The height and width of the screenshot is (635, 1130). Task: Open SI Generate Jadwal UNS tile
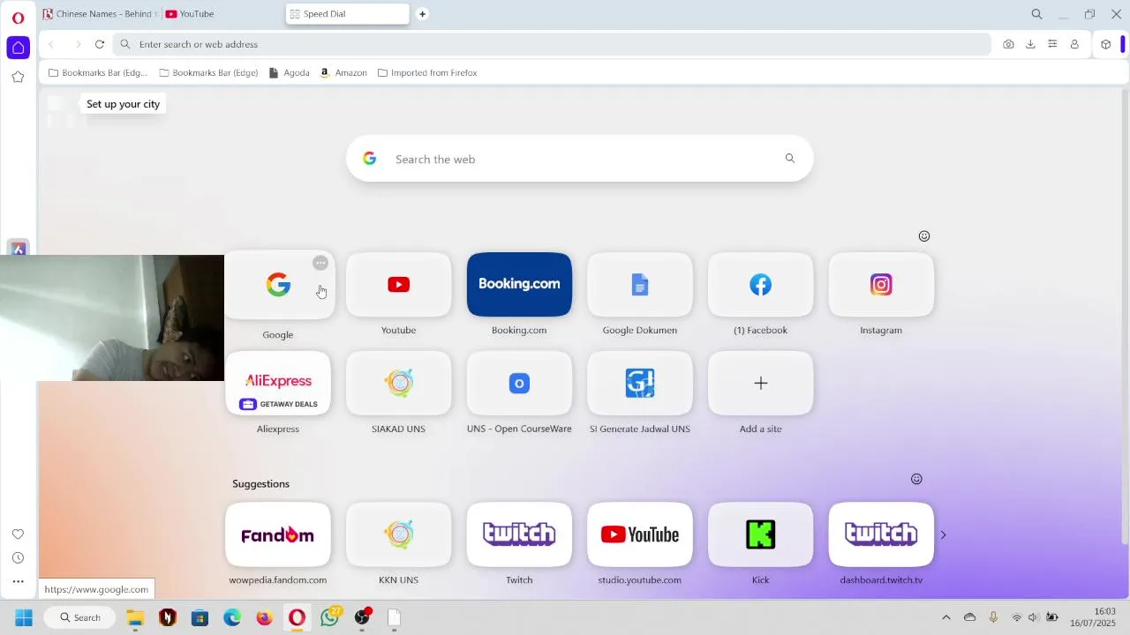(640, 383)
